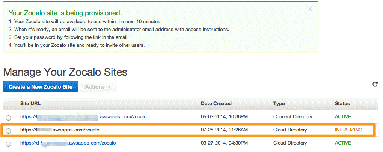Refresh the Zocalo sites list
Image resolution: width=383 pixels, height=152 pixels.
coord(375,84)
